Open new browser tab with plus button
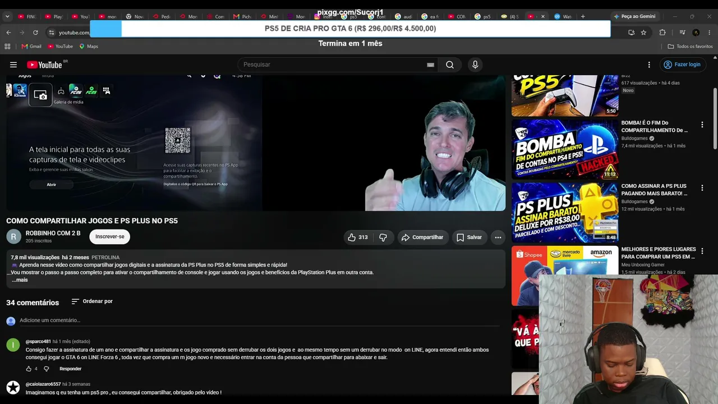Screen dimensions: 718x404 (x=583, y=16)
